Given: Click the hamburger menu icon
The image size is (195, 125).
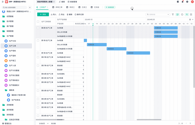Looking at the screenshot, I should tap(3, 2).
